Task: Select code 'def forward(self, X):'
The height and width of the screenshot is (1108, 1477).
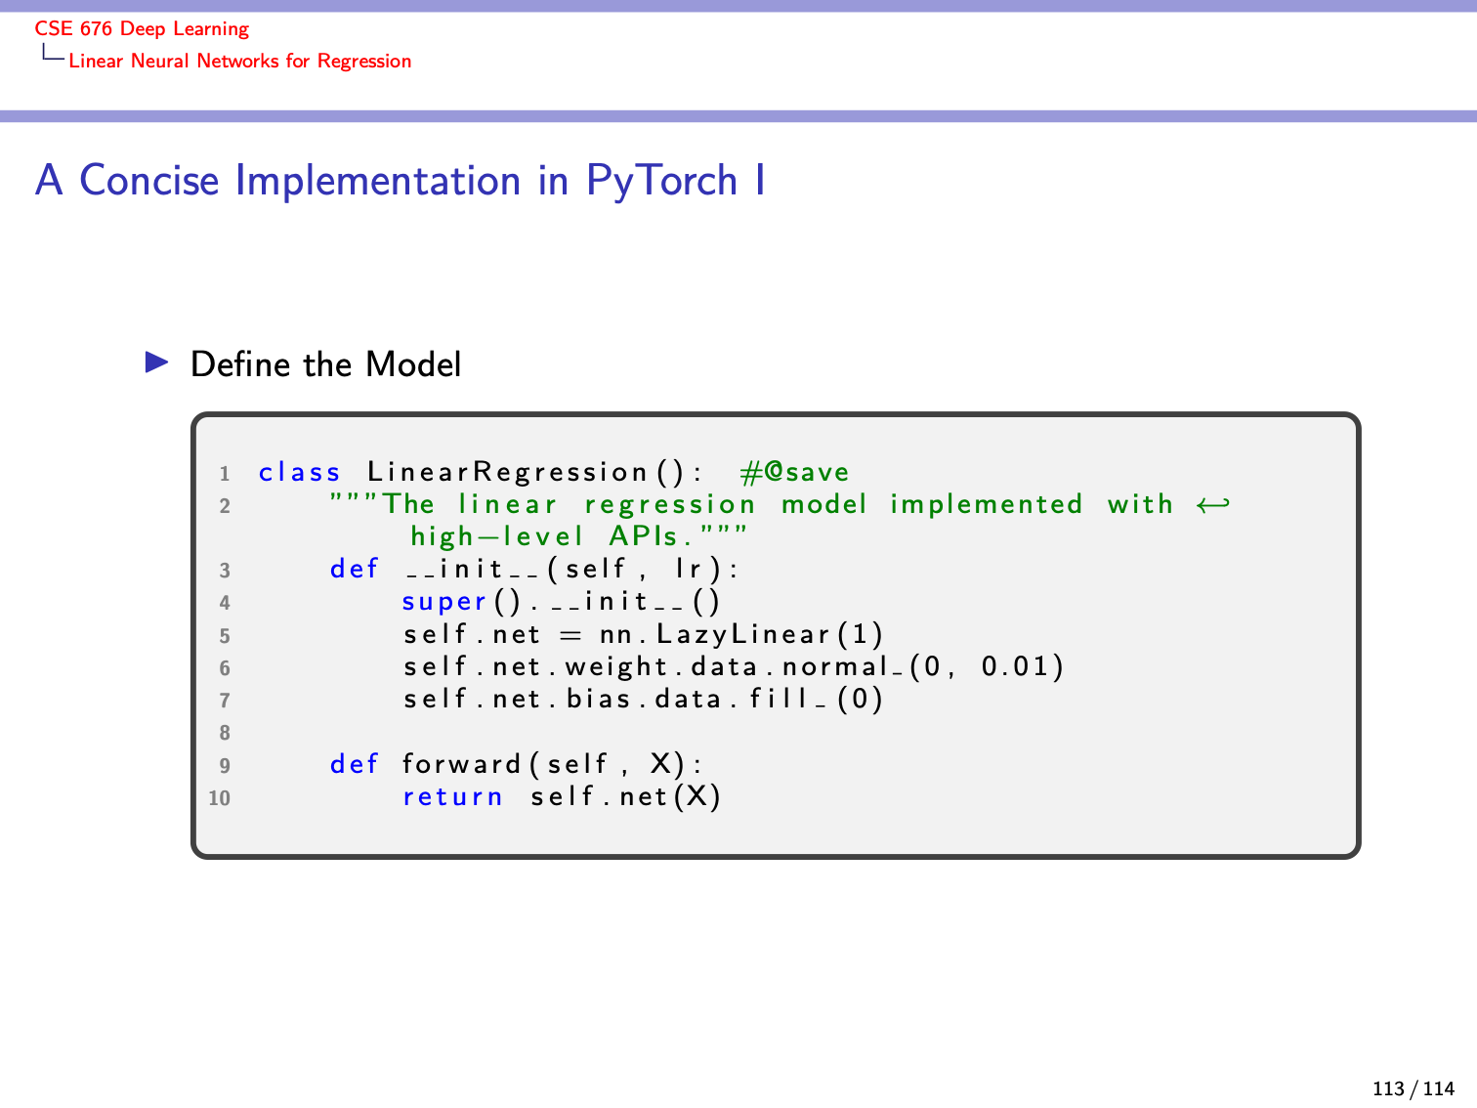Action: coord(516,764)
